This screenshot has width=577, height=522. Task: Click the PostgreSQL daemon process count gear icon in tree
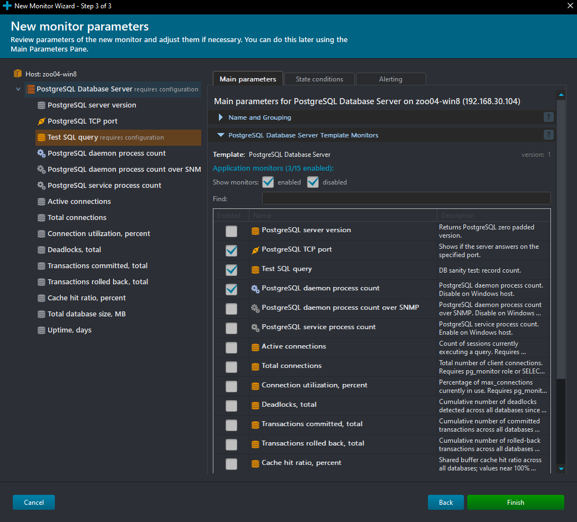pos(42,153)
